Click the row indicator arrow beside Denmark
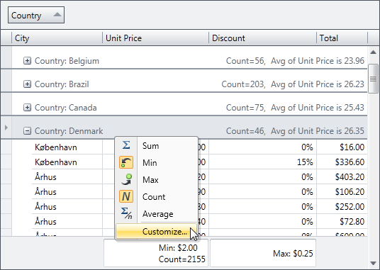Viewport: 380px width, 270px height. pyautogui.click(x=6, y=128)
